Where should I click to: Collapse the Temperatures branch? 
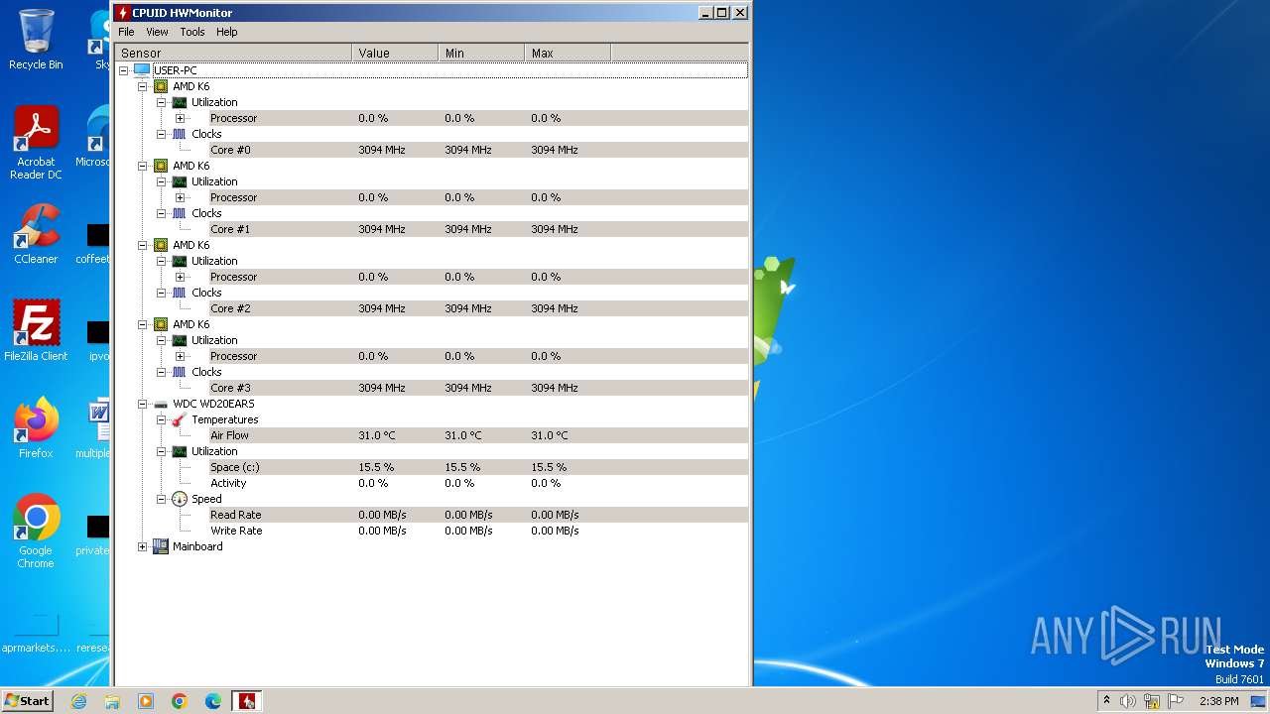pyautogui.click(x=161, y=419)
